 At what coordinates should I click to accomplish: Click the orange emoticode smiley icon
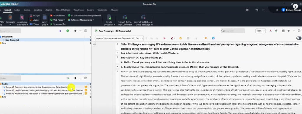click(x=180, y=38)
